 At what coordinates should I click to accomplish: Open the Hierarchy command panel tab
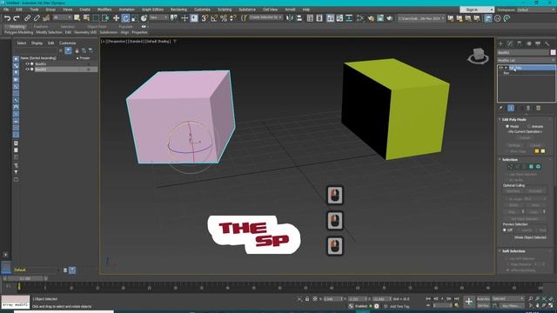pyautogui.click(x=520, y=43)
